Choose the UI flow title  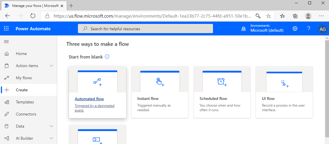tap(268, 98)
